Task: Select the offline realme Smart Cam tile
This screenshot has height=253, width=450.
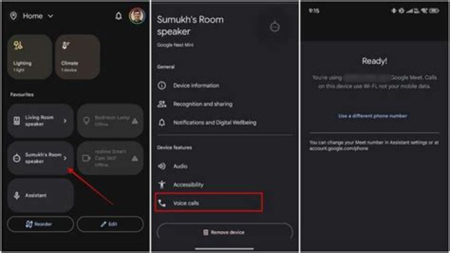Action: click(x=110, y=158)
